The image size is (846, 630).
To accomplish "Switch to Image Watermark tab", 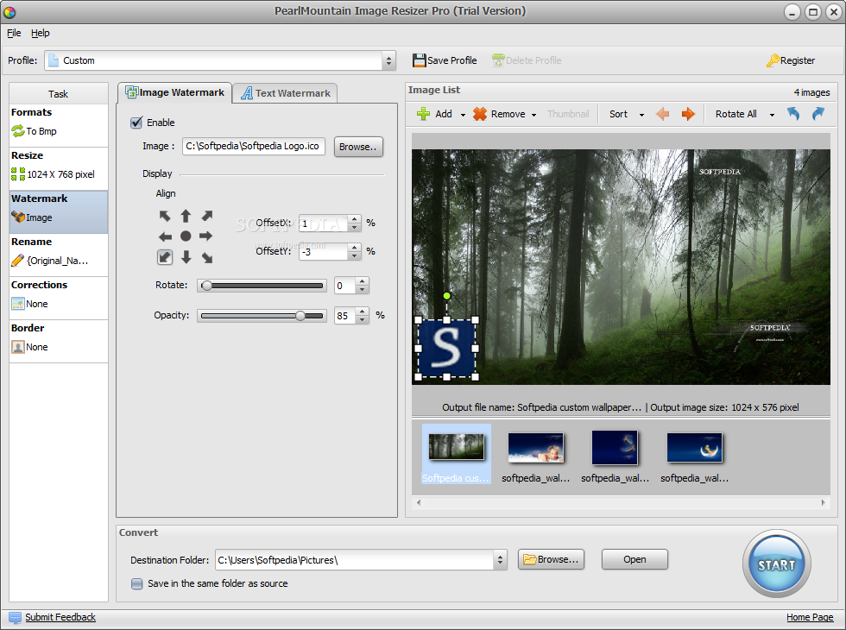I will pos(174,93).
